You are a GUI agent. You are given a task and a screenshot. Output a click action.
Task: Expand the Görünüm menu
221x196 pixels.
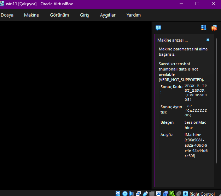pos(59,15)
